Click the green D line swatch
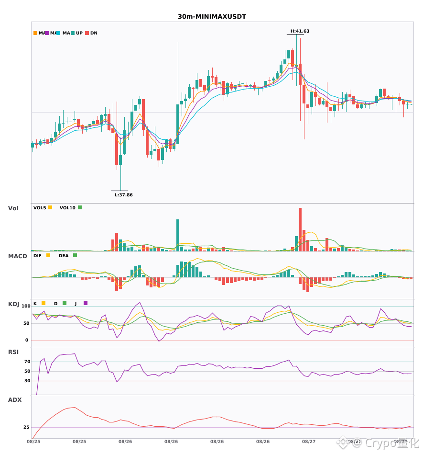Image resolution: width=423 pixels, height=455 pixels. [64, 303]
